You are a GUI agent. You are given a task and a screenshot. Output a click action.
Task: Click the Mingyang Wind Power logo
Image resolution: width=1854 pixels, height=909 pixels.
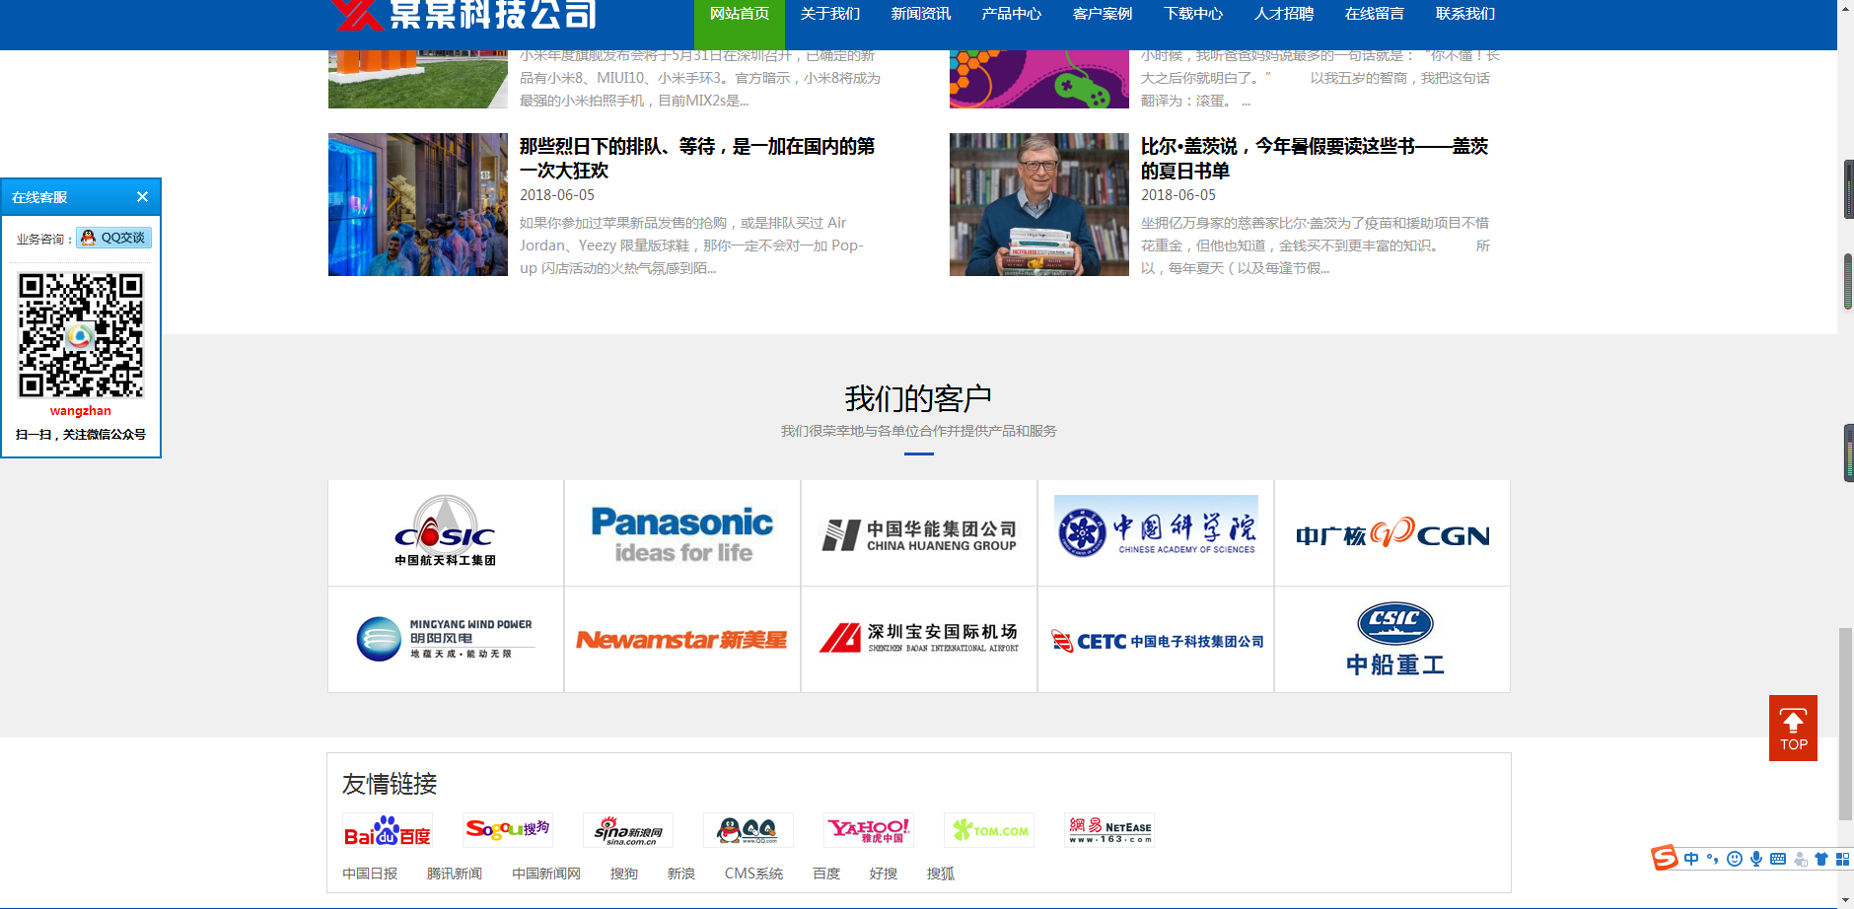(x=446, y=639)
